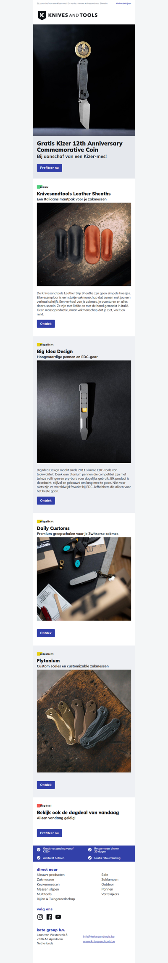Open the Zakmessen footer link
This screenshot has height=963, width=168.
45,880
